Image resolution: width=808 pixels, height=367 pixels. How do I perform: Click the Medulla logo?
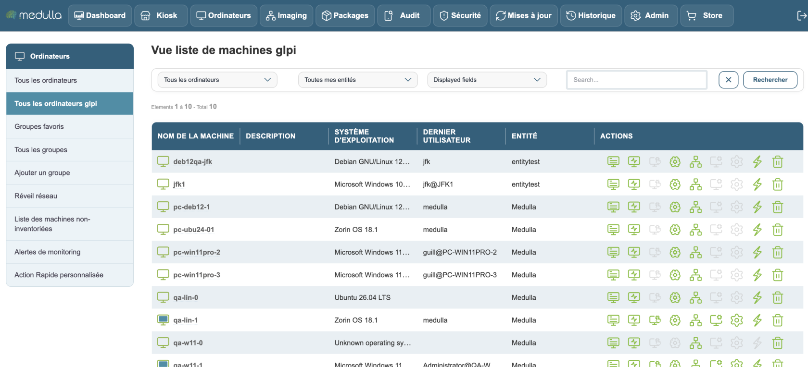pyautogui.click(x=34, y=15)
